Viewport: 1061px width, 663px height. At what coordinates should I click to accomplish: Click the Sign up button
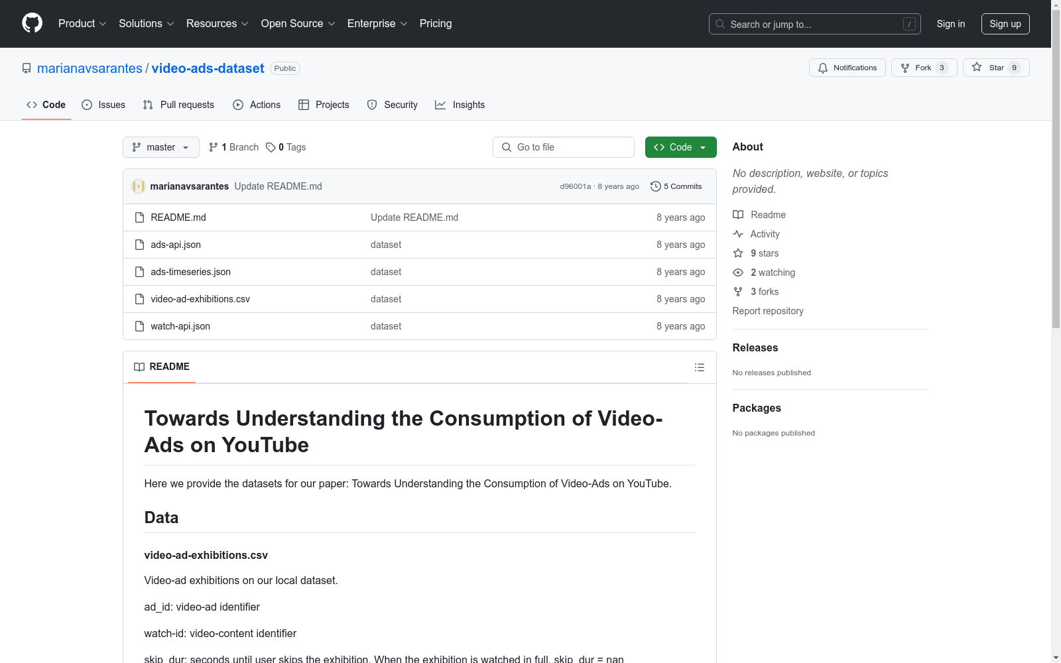click(x=1005, y=24)
